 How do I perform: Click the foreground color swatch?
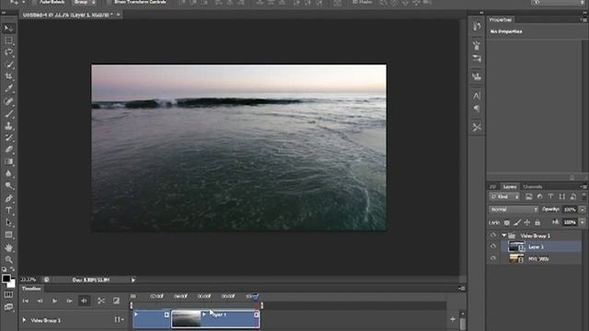point(6,279)
